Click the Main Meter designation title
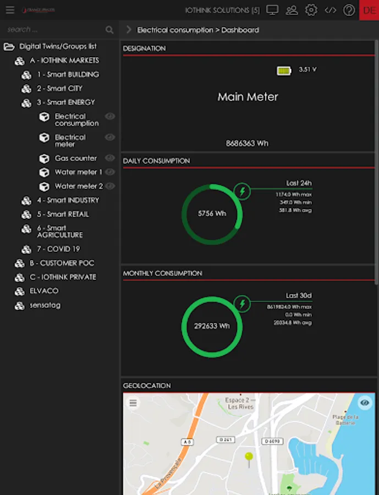 click(x=248, y=97)
